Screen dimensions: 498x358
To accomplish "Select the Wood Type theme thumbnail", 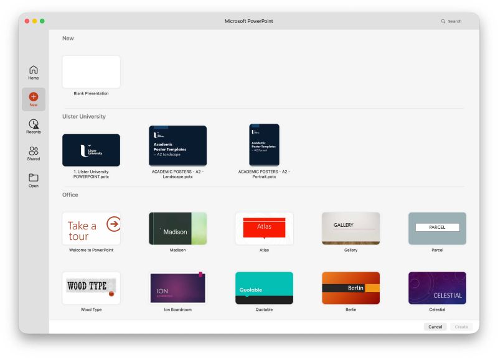I will [91, 288].
